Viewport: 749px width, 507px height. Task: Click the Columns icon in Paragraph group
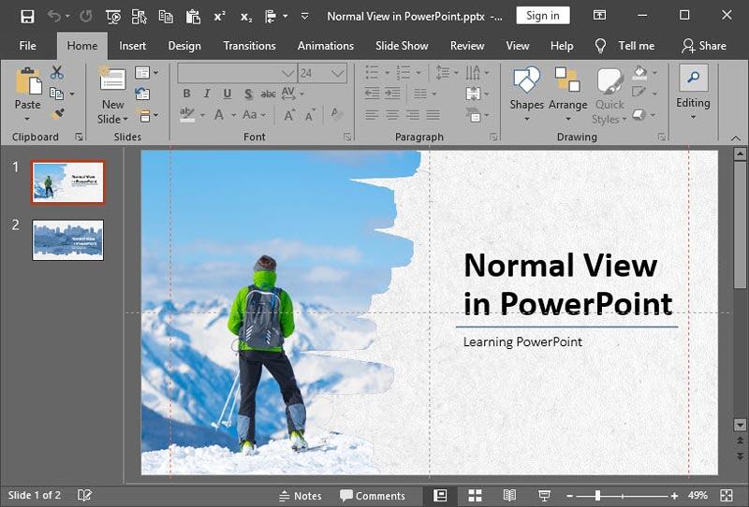pos(420,94)
